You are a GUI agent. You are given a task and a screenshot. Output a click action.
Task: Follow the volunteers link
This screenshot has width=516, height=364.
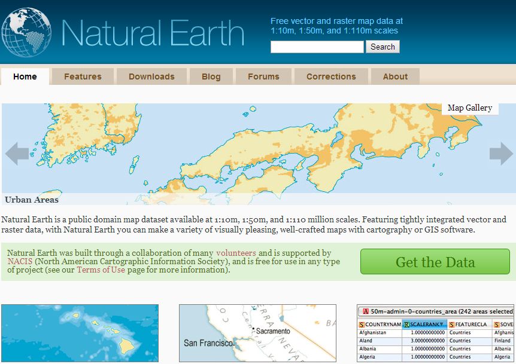236,253
